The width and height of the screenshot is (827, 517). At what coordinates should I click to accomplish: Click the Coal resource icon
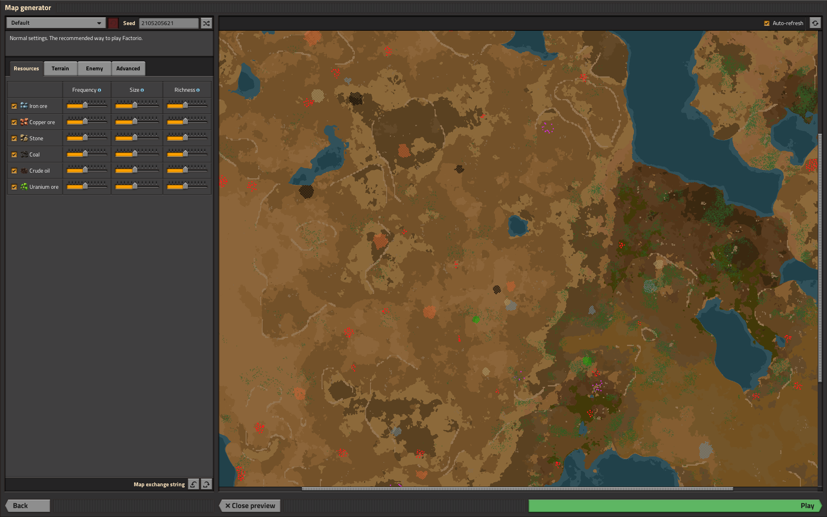click(24, 154)
